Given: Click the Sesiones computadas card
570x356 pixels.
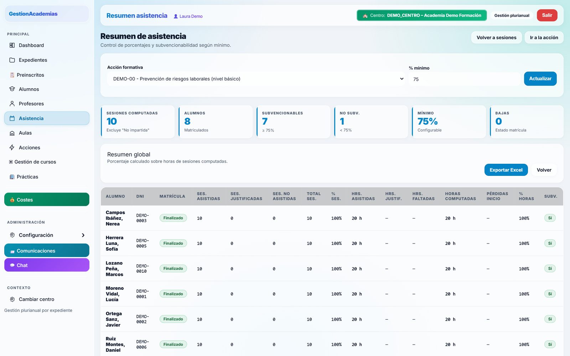Looking at the screenshot, I should (x=138, y=122).
